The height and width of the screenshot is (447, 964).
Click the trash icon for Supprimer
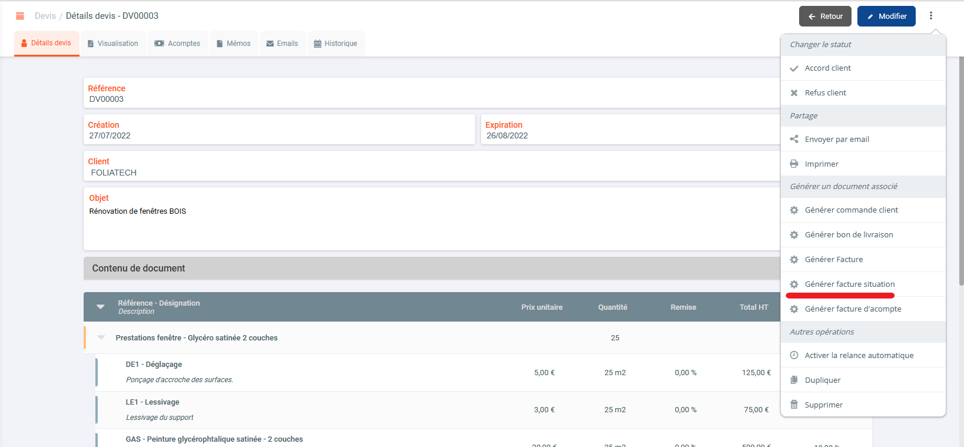pyautogui.click(x=794, y=405)
